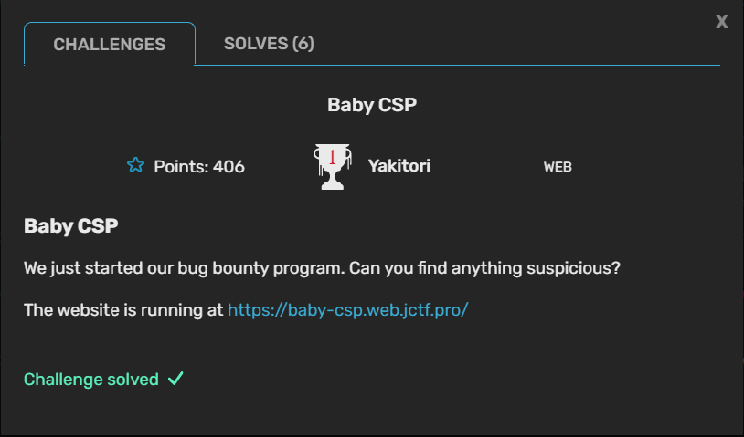
Task: Click the number 406 in Points
Action: tap(229, 166)
